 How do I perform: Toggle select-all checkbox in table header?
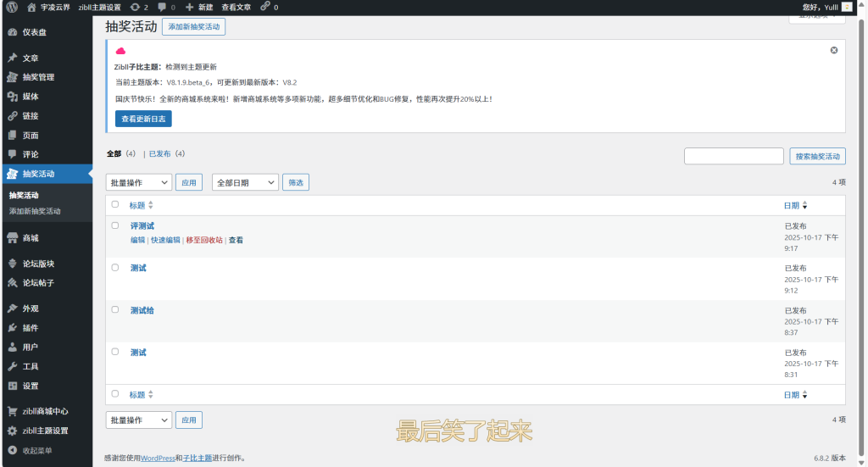pyautogui.click(x=115, y=204)
